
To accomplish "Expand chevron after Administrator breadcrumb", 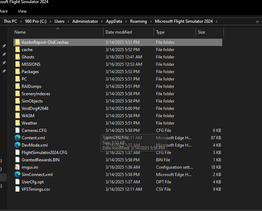I will (x=102, y=22).
